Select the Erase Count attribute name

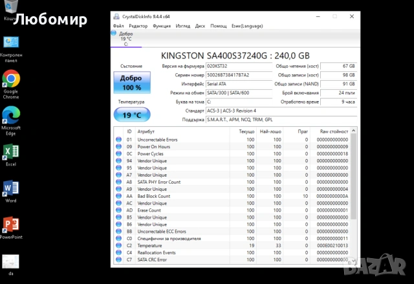[149, 210]
